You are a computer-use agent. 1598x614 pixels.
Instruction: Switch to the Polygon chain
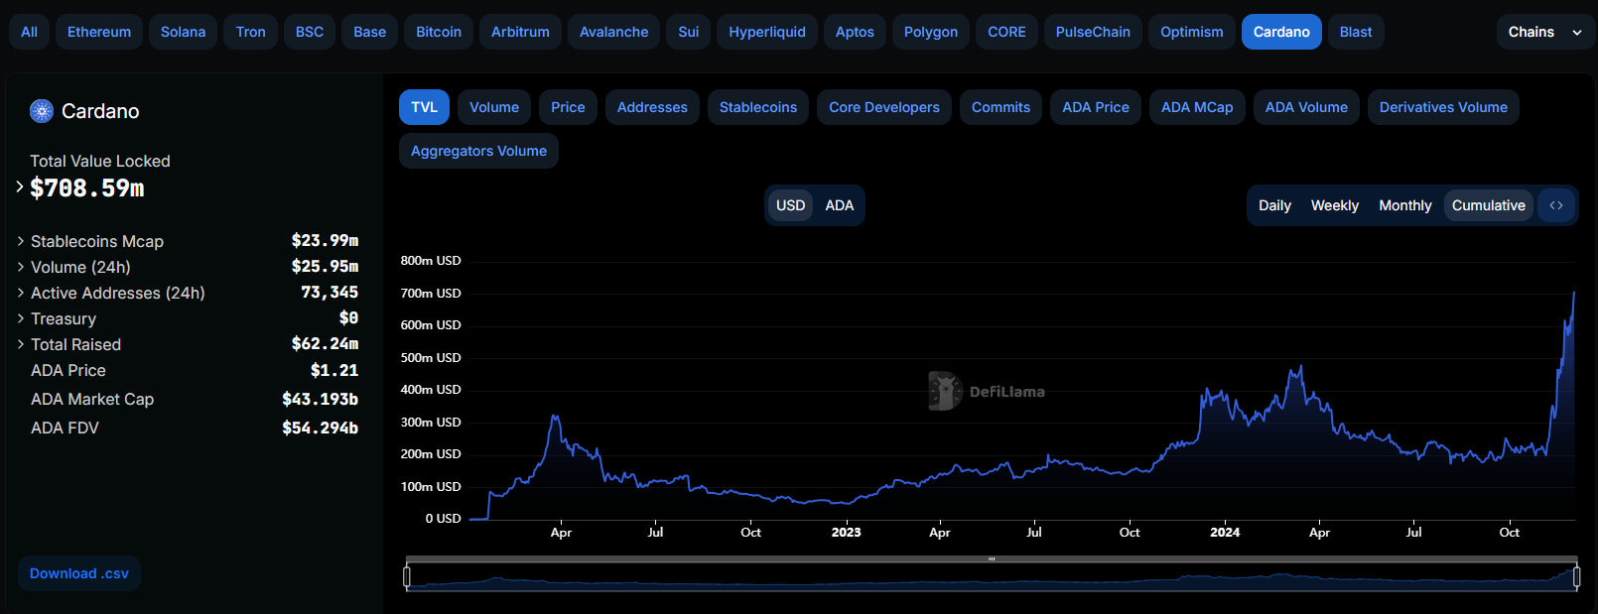point(931,32)
